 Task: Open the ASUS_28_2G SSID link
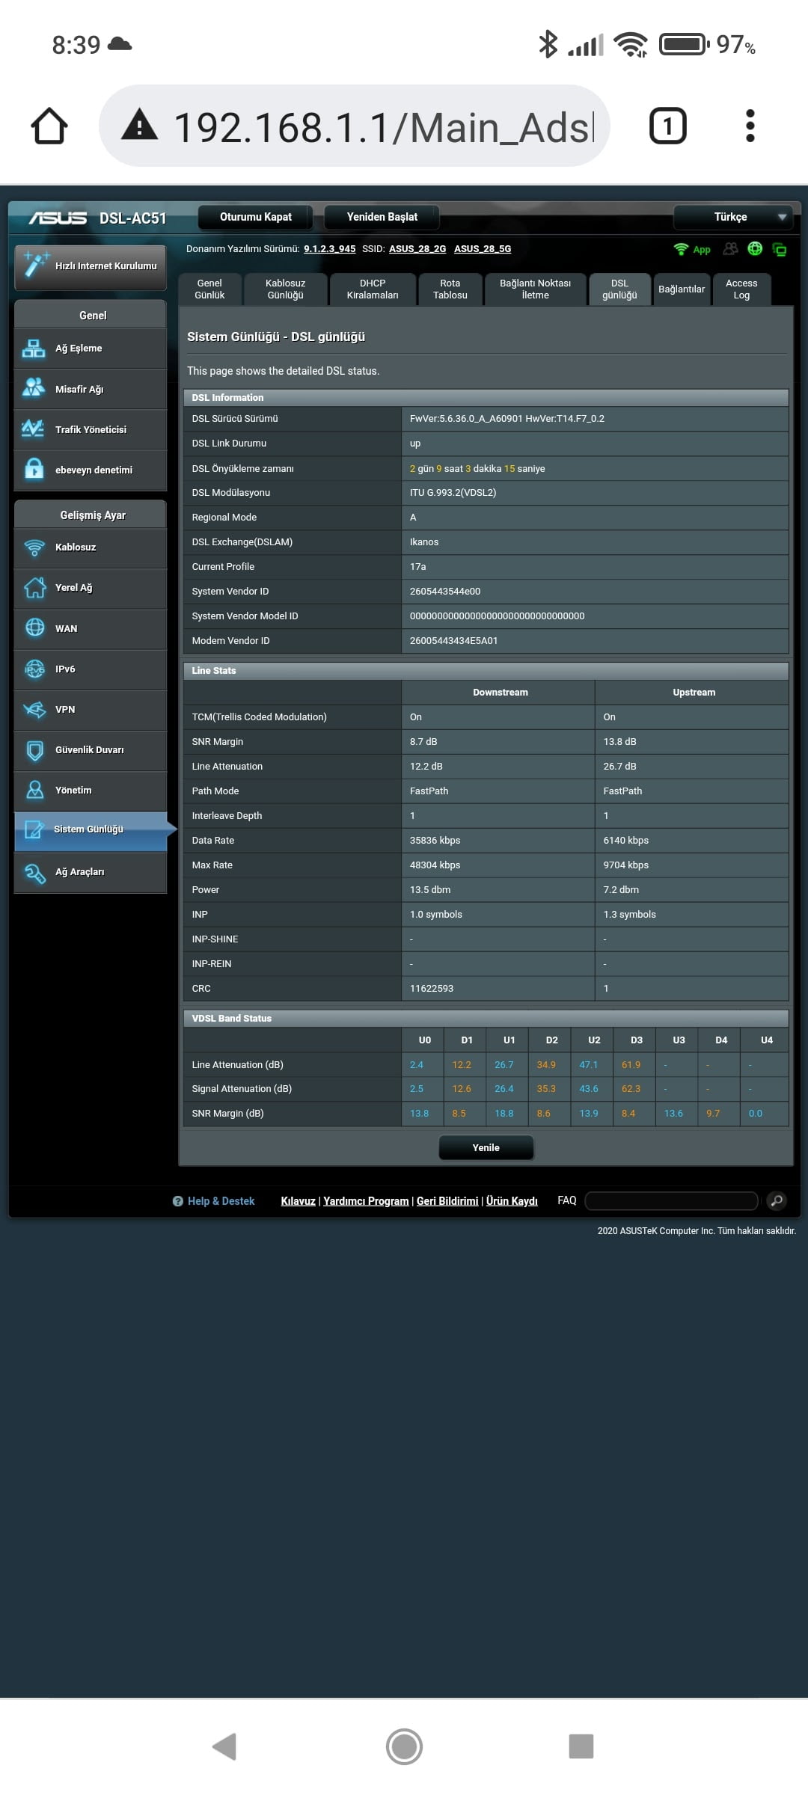(x=417, y=249)
